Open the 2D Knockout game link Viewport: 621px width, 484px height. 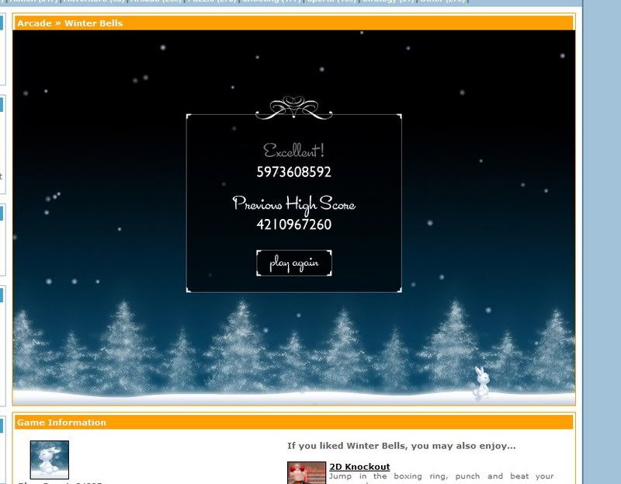[359, 467]
